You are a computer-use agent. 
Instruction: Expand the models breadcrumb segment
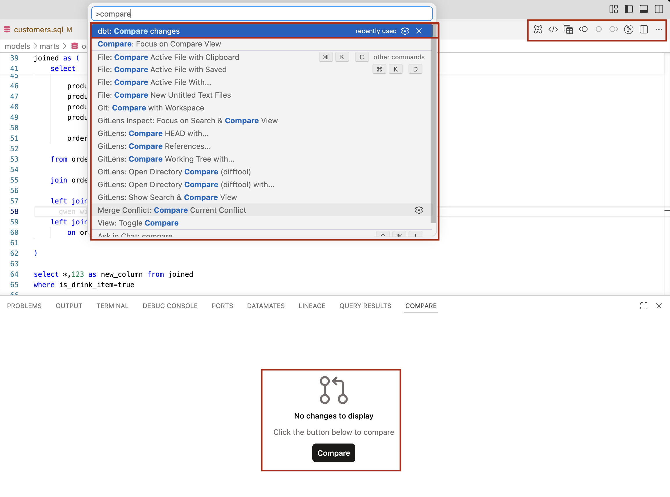[x=17, y=46]
